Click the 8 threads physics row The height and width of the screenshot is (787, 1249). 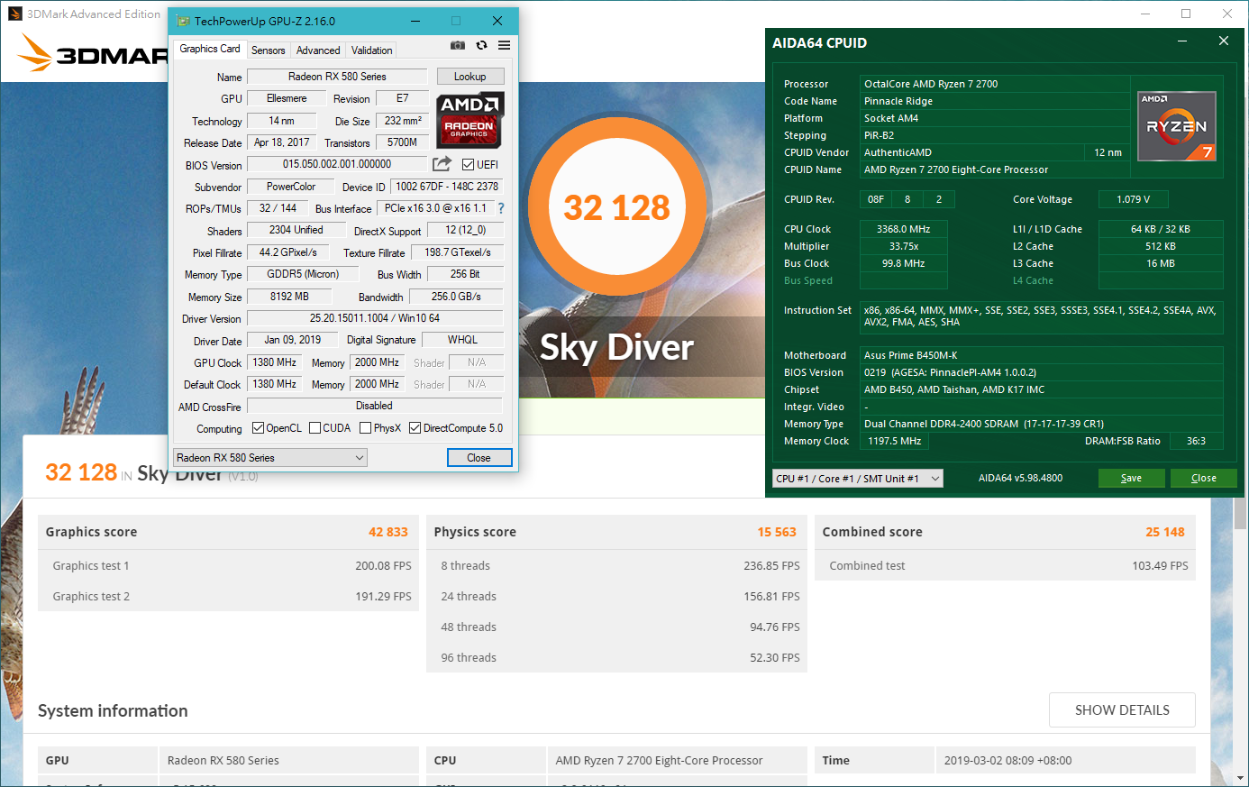[616, 566]
